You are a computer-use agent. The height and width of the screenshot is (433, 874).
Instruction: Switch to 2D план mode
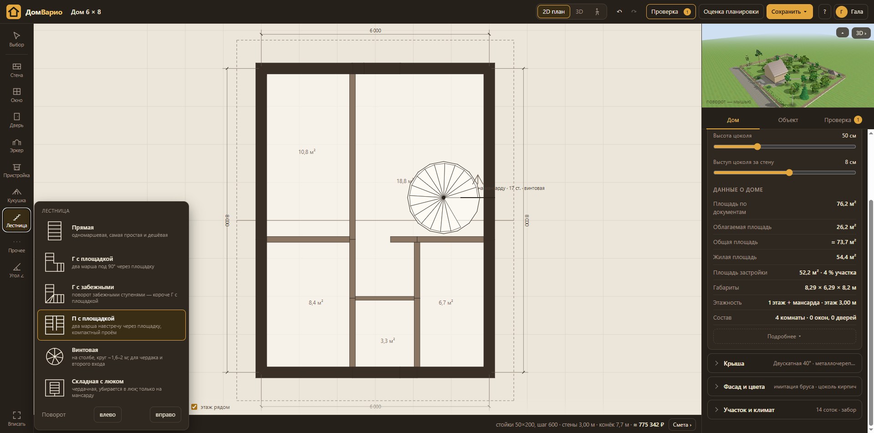(x=553, y=12)
